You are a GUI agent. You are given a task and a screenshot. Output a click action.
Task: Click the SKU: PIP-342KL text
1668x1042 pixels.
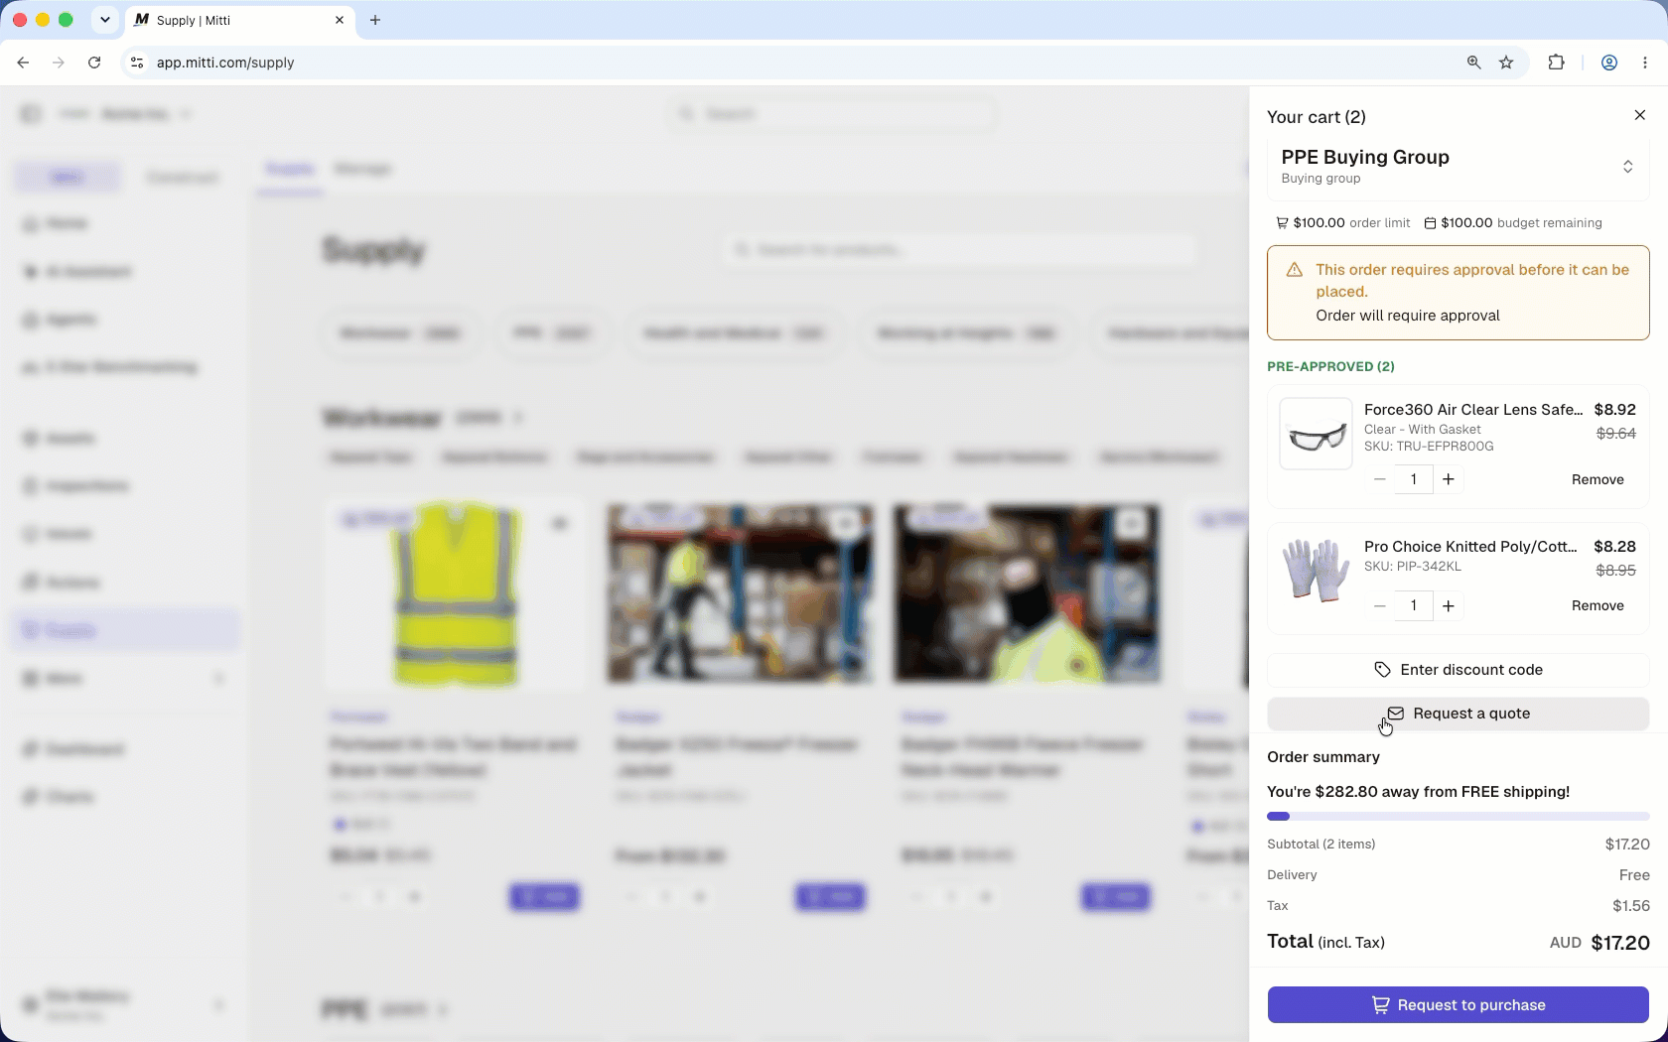click(x=1412, y=567)
